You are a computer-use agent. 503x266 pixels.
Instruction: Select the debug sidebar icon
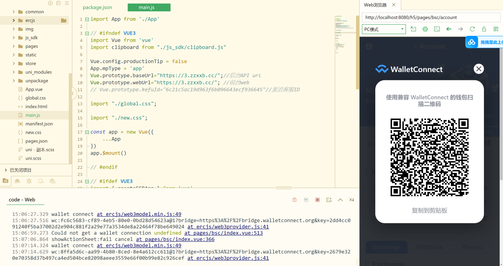point(29,181)
